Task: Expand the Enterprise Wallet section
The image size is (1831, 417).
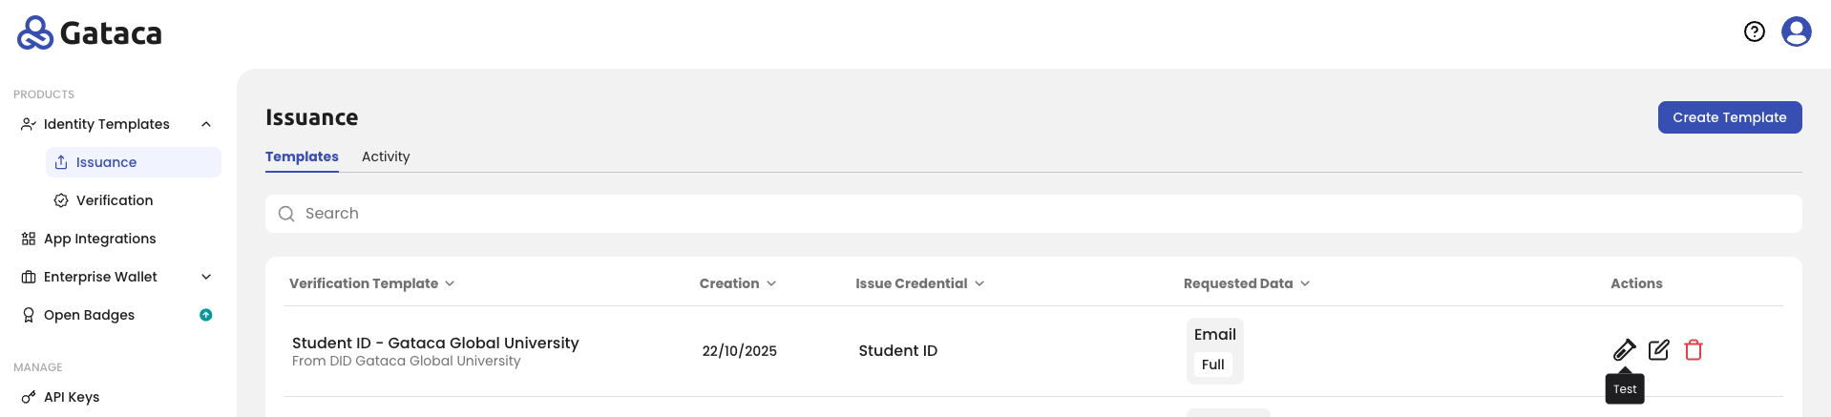Action: pos(206,277)
